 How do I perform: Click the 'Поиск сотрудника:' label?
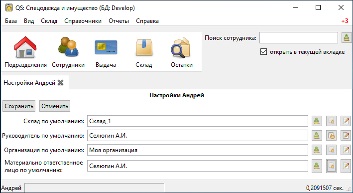231,38
